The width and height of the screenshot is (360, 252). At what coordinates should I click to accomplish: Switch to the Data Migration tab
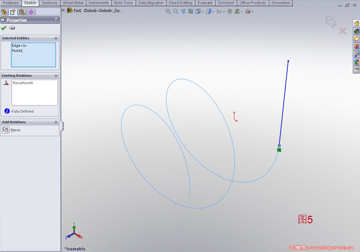click(151, 3)
